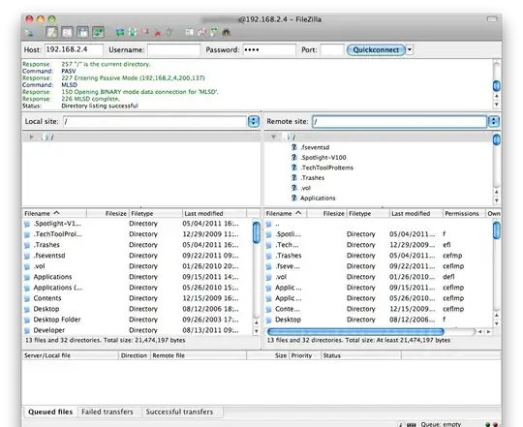
Task: Sort remote list by Permissions header
Action: point(464,213)
